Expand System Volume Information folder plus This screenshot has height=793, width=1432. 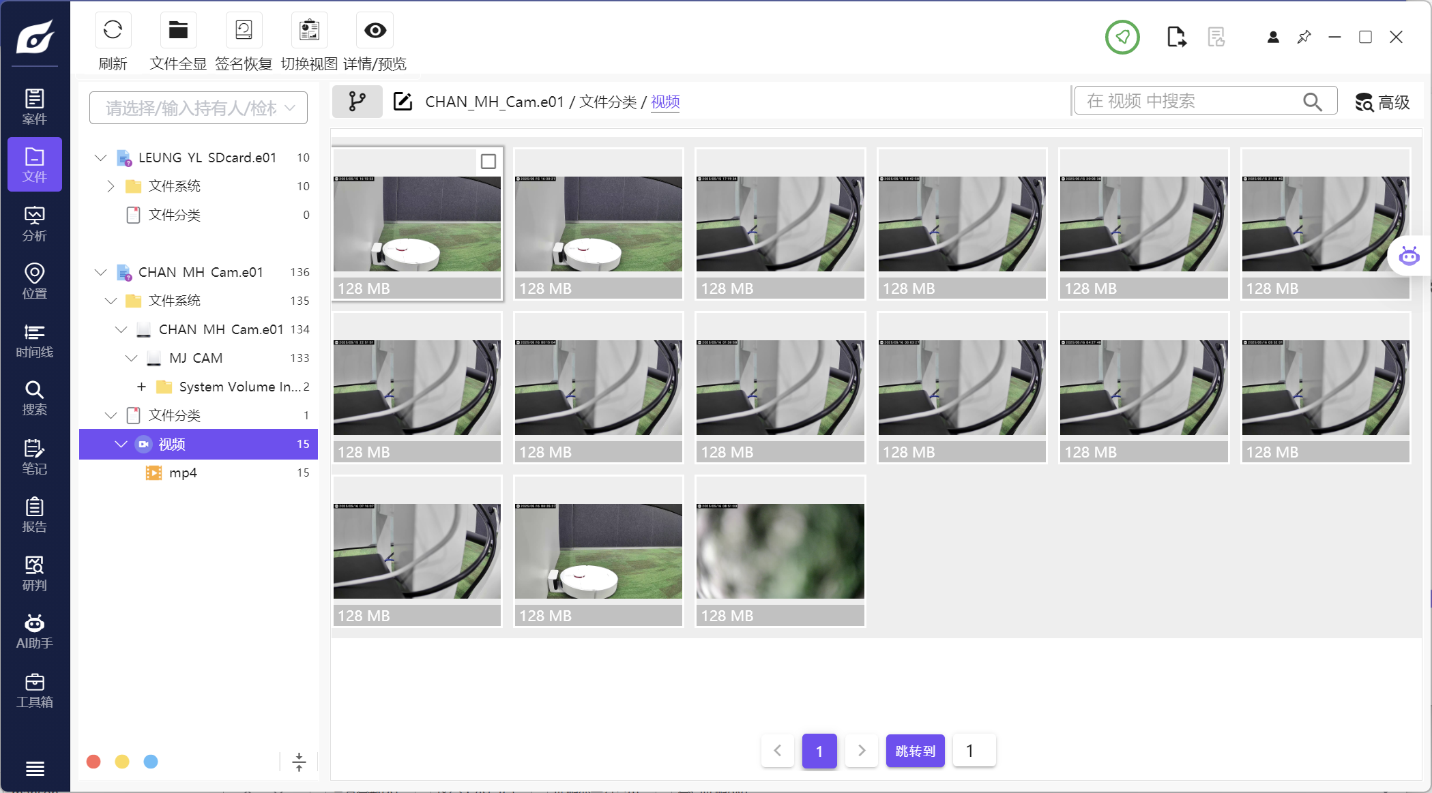tap(141, 387)
